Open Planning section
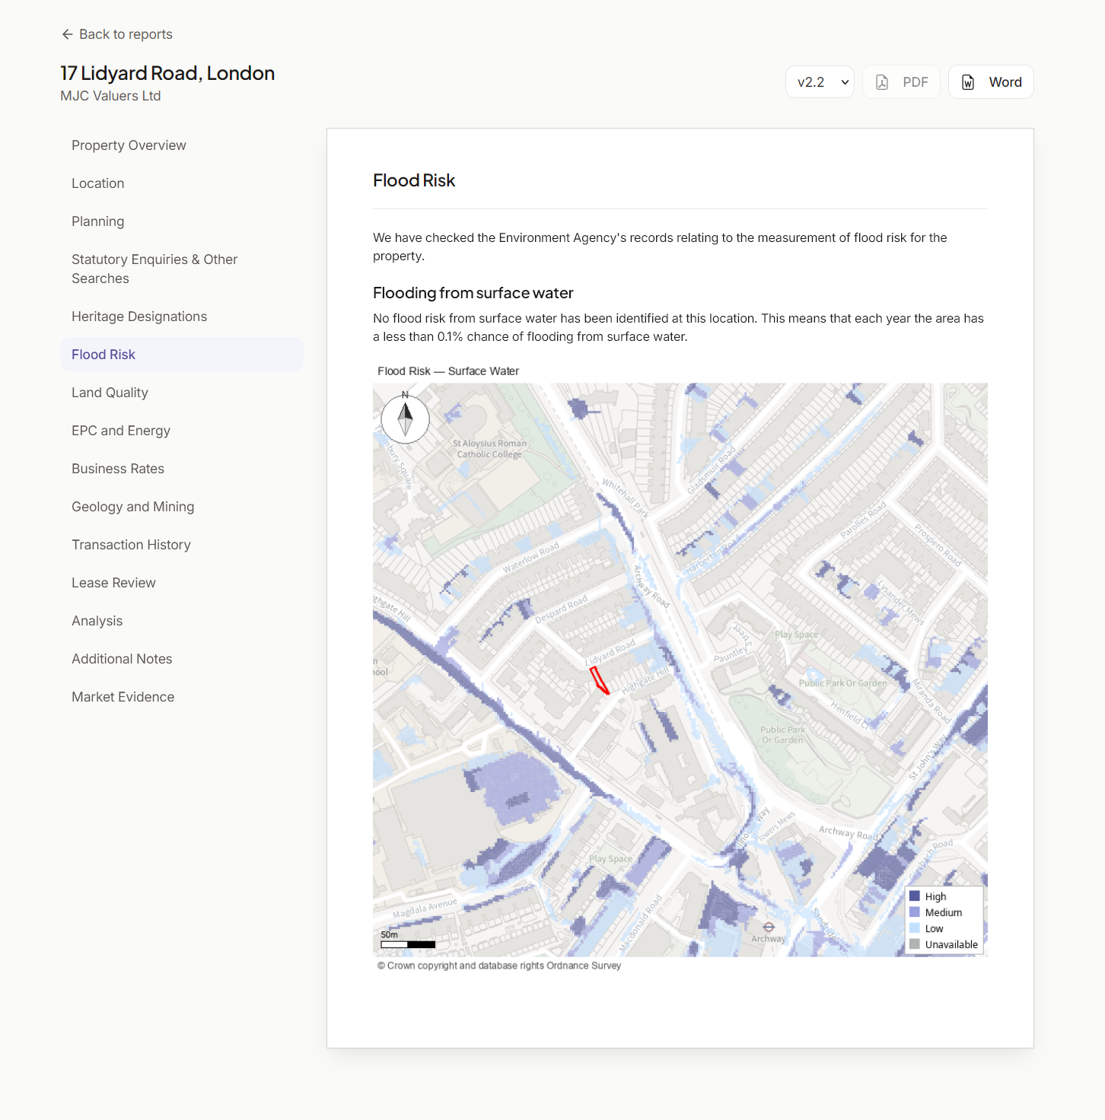Viewport: 1105px width, 1120px height. tap(182, 221)
